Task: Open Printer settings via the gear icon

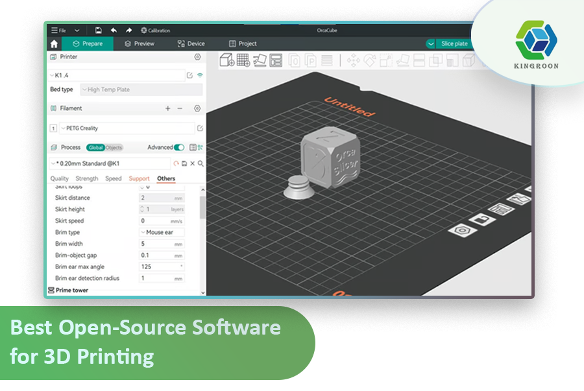Action: 198,57
